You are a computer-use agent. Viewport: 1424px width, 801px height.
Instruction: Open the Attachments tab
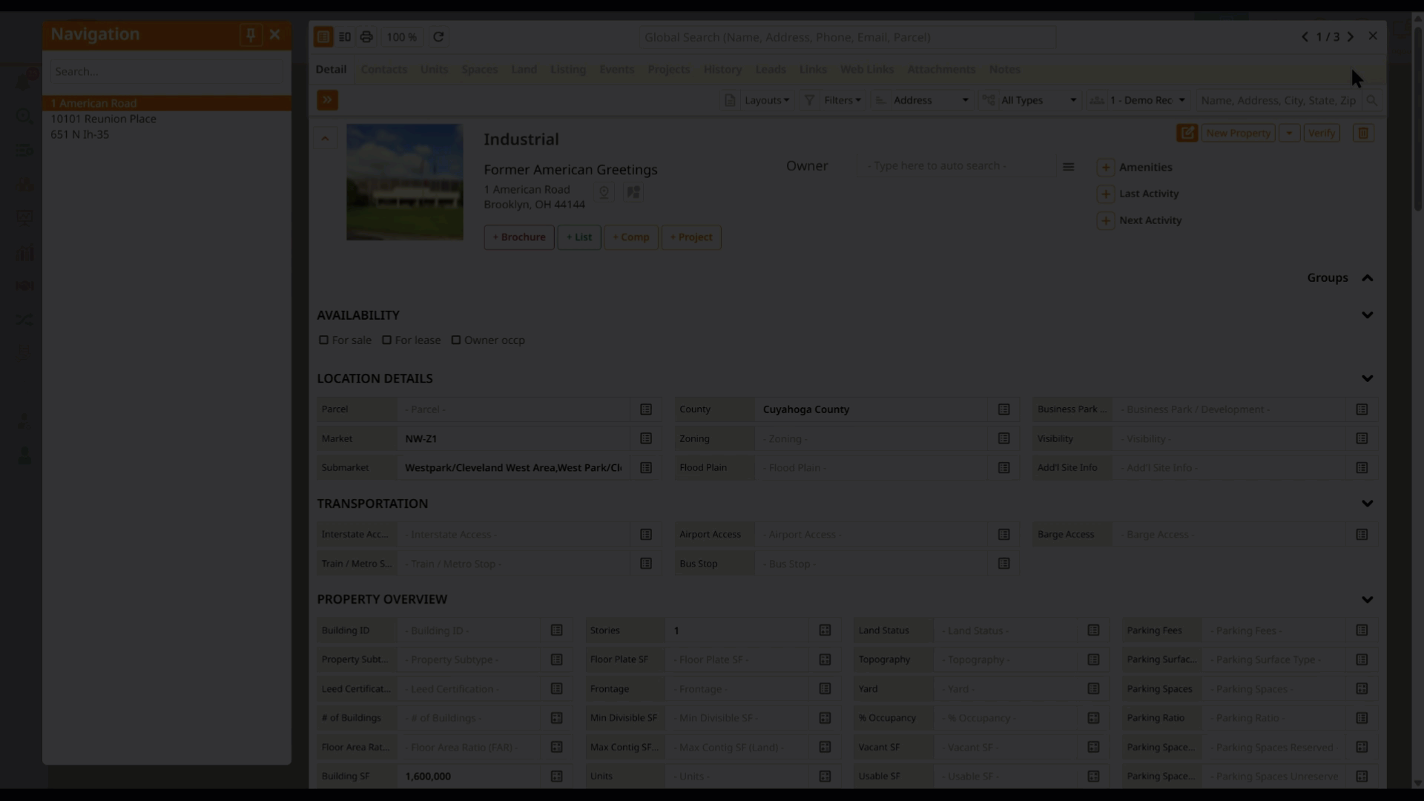pos(941,70)
